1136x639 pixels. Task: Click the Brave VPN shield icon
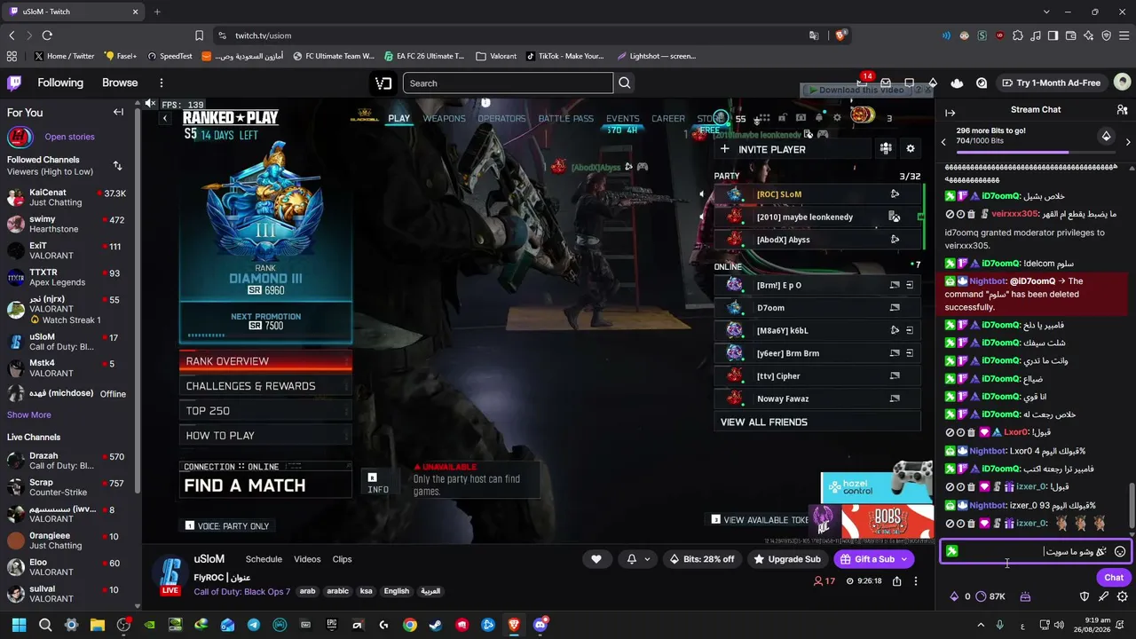1107,35
